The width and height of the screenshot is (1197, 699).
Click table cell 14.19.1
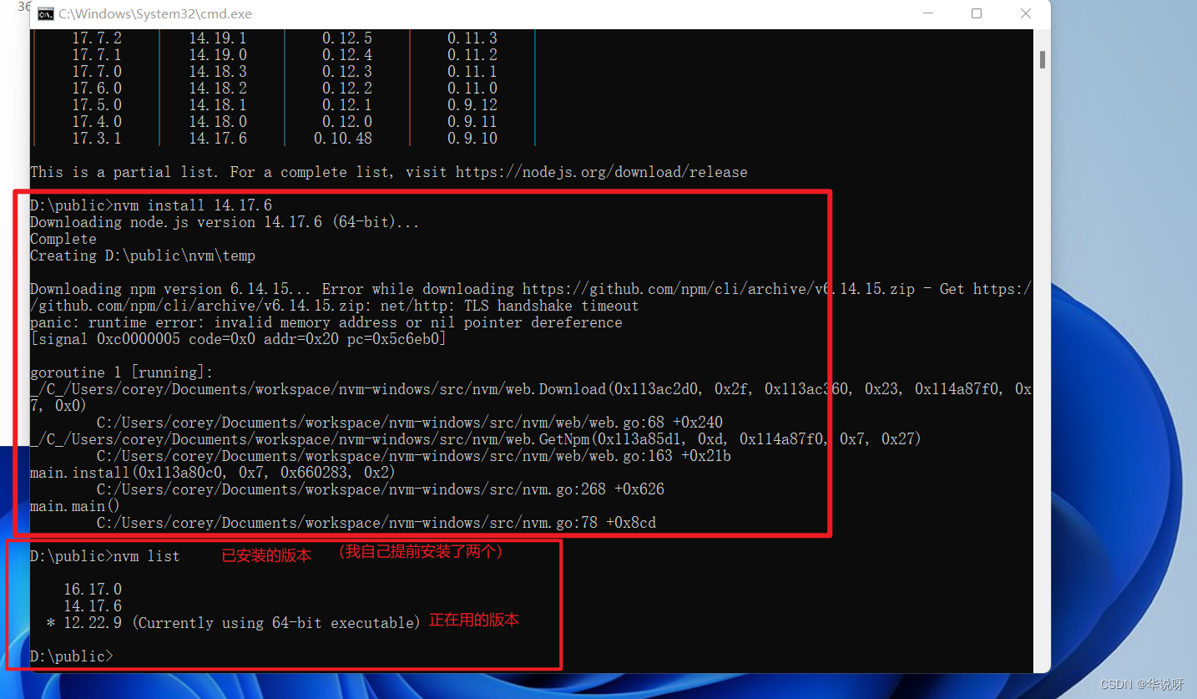click(218, 38)
